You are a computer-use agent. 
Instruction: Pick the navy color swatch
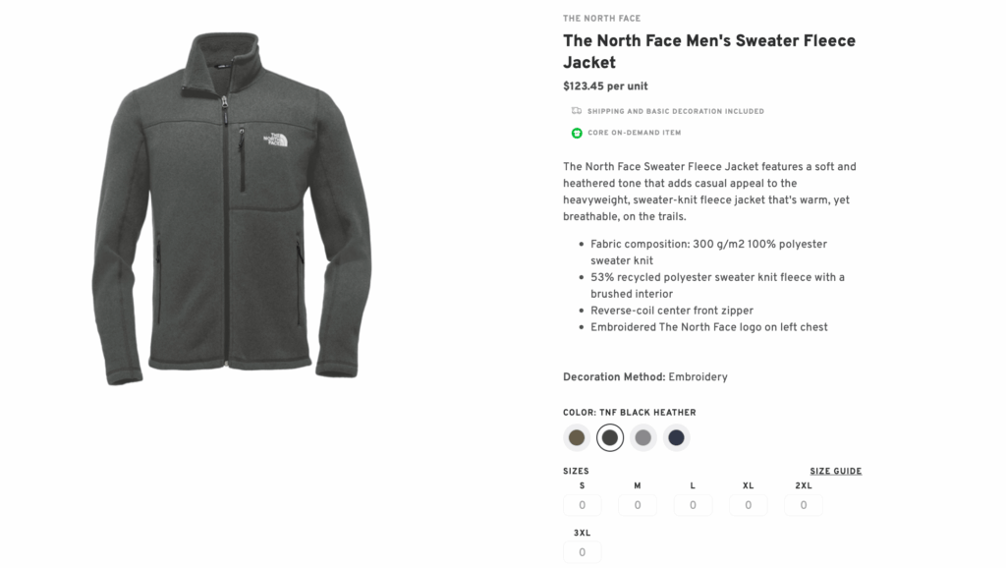coord(676,437)
